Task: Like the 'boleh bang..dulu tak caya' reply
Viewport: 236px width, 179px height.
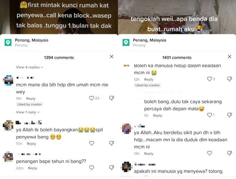Action: point(210,115)
